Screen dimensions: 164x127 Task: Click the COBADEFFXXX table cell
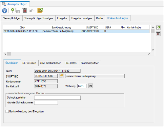coord(92,31)
